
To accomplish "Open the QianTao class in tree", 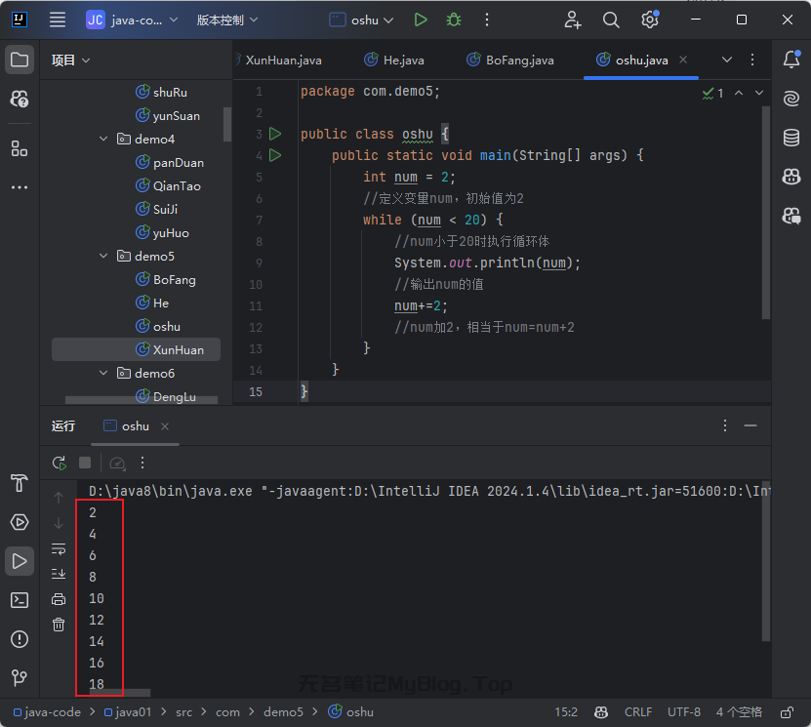I will (x=168, y=186).
